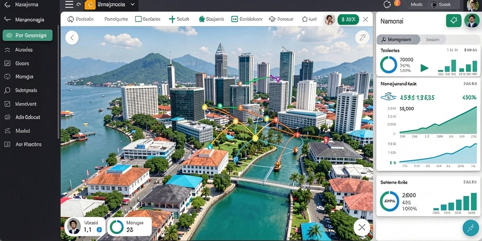Open Alurodes in the sidebar
The width and height of the screenshot is (482, 241).
click(x=24, y=50)
